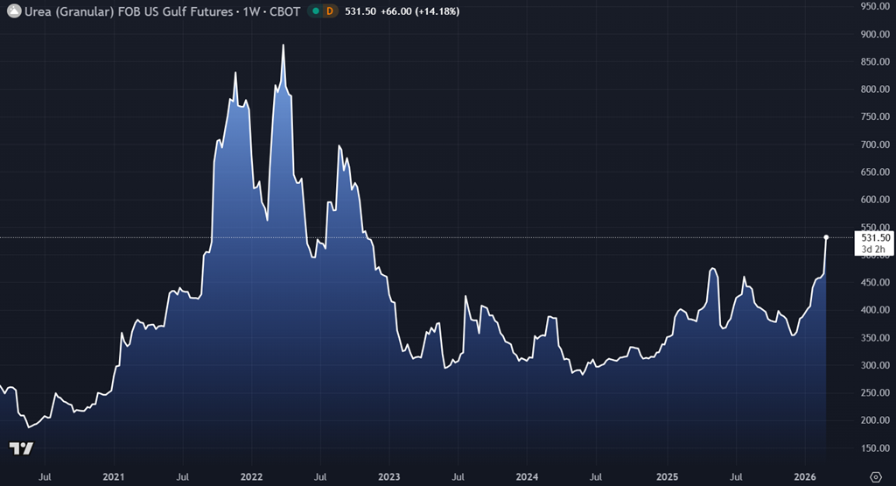Click the 2026 label on time axis
The image size is (896, 486).
803,475
